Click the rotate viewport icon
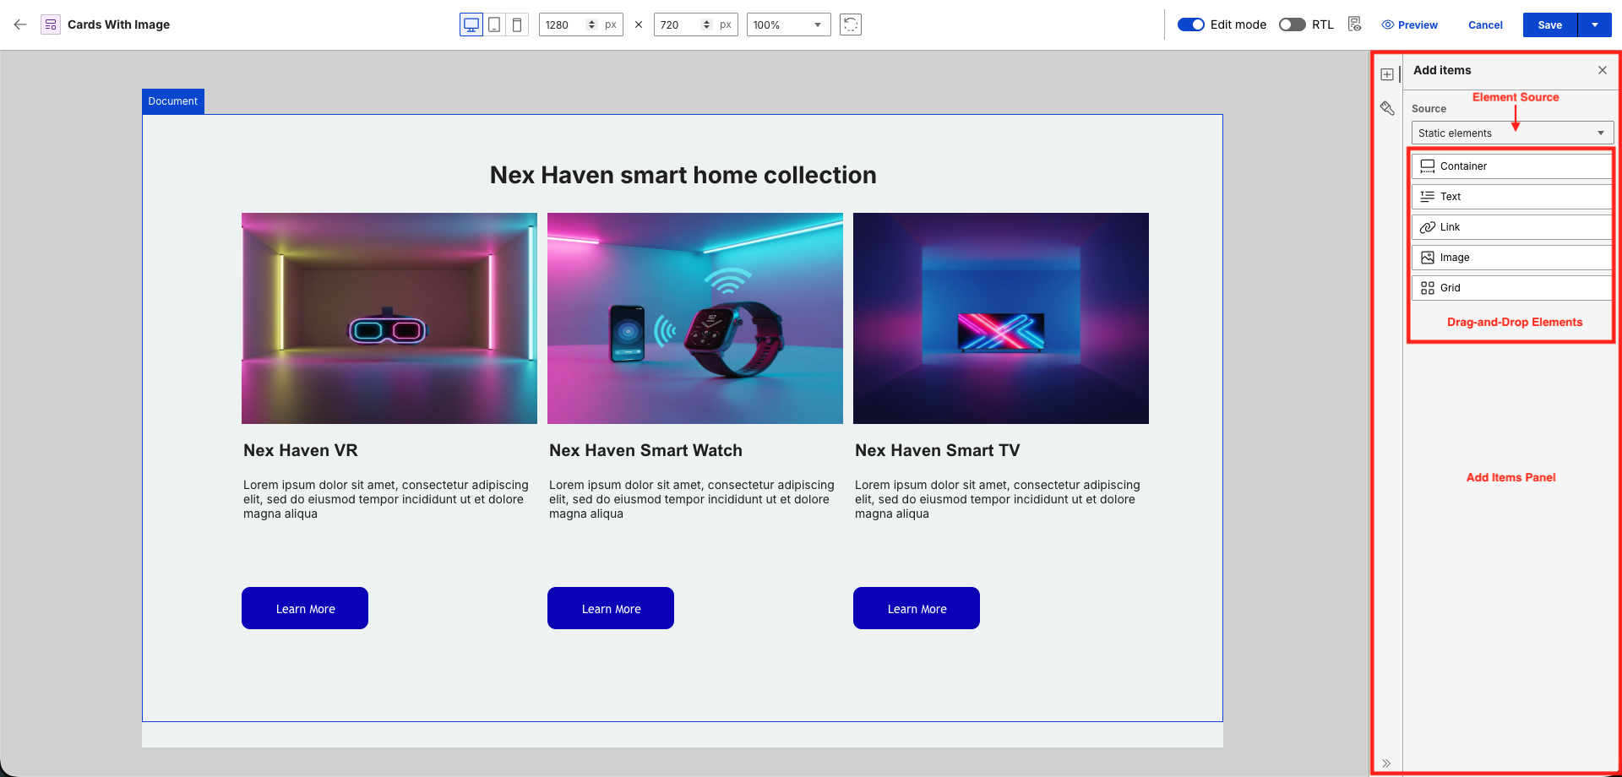 pos(851,24)
